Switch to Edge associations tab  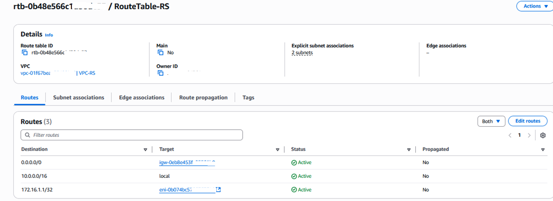click(142, 97)
